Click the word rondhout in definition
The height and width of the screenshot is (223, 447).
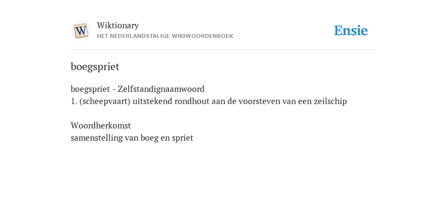click(192, 101)
